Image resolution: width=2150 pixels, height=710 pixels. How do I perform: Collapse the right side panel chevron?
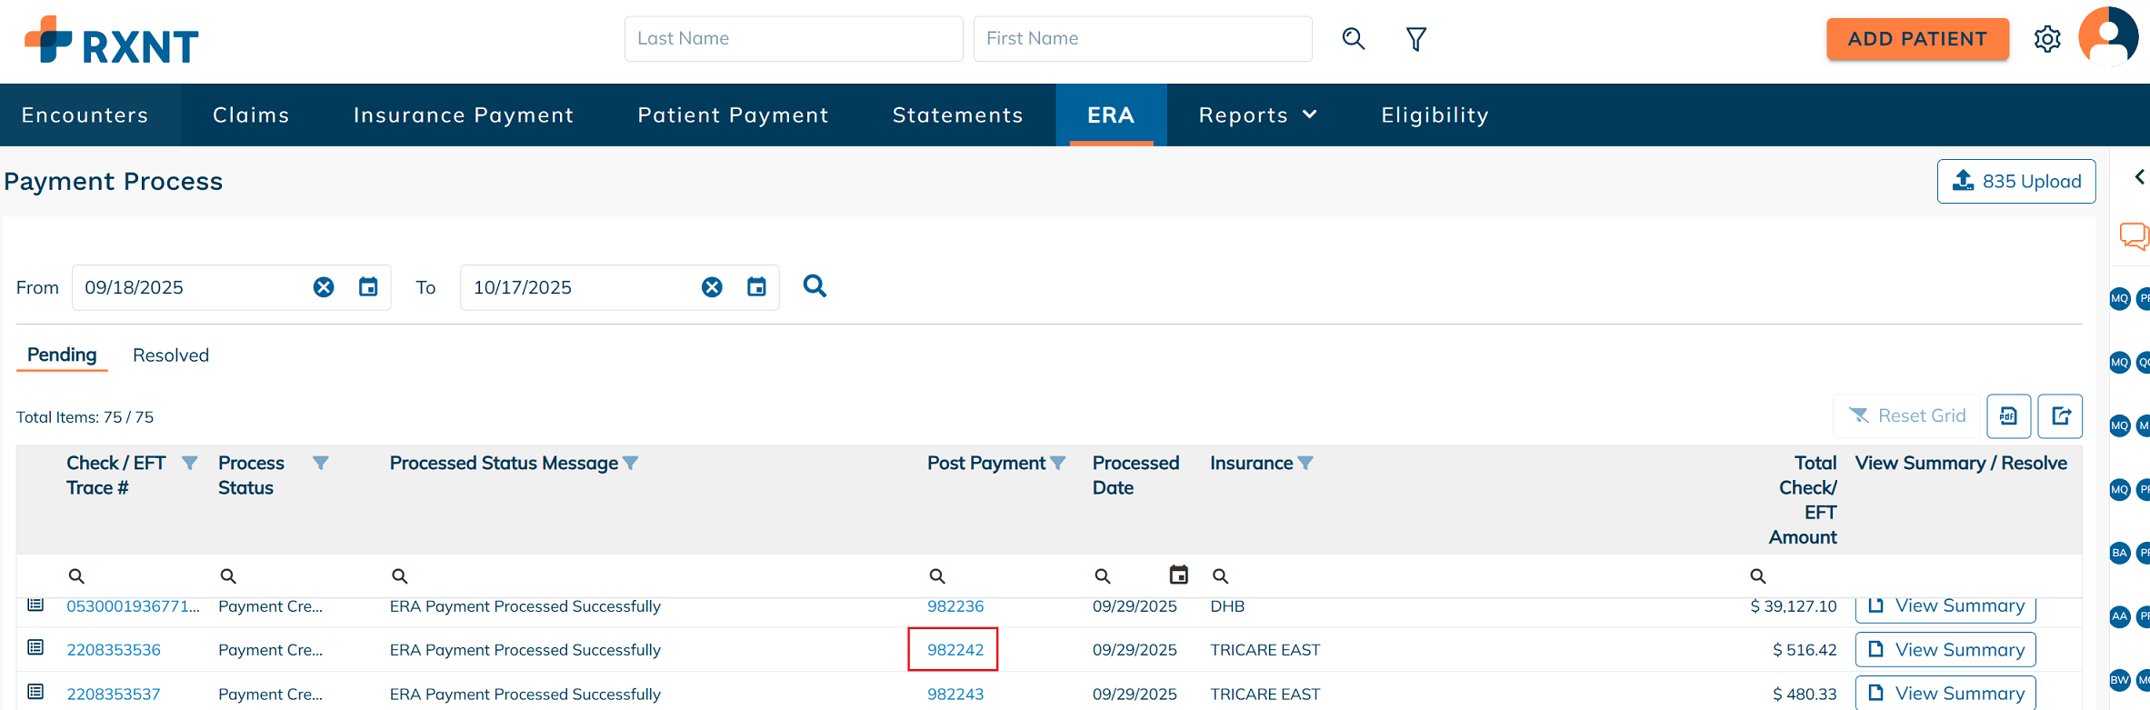pyautogui.click(x=2139, y=177)
